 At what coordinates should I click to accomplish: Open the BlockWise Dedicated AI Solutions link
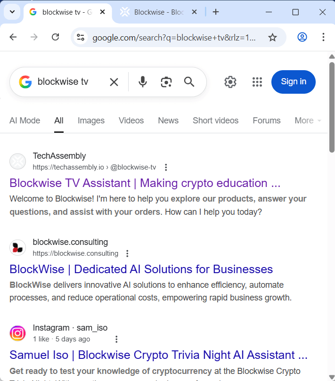coord(141,269)
